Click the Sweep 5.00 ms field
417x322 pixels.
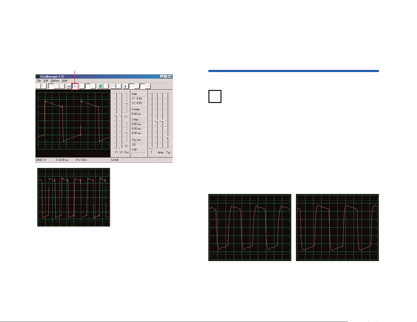pyautogui.click(x=139, y=114)
